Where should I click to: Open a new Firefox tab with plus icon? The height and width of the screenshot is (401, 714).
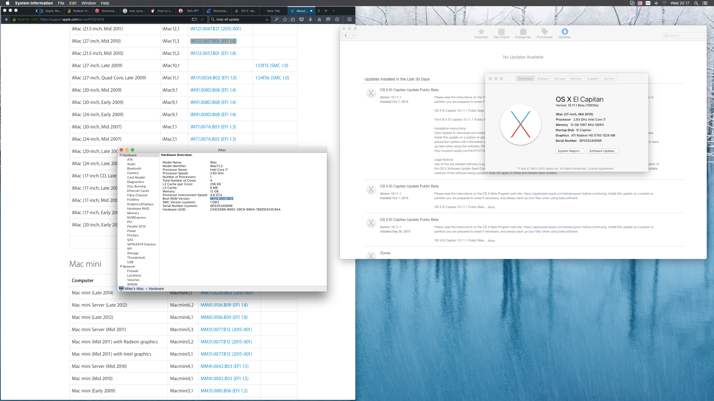(x=325, y=11)
